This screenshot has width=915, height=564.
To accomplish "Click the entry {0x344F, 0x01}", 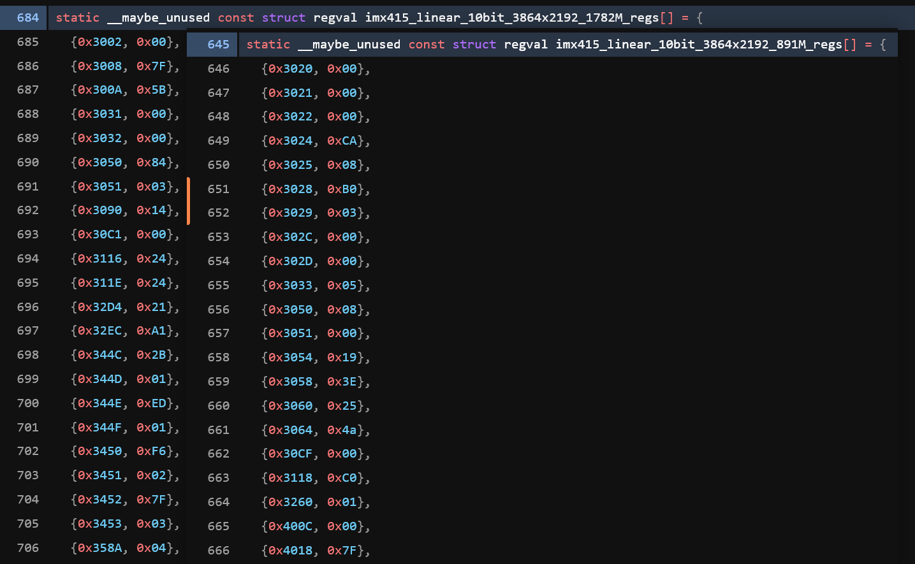I will (125, 428).
